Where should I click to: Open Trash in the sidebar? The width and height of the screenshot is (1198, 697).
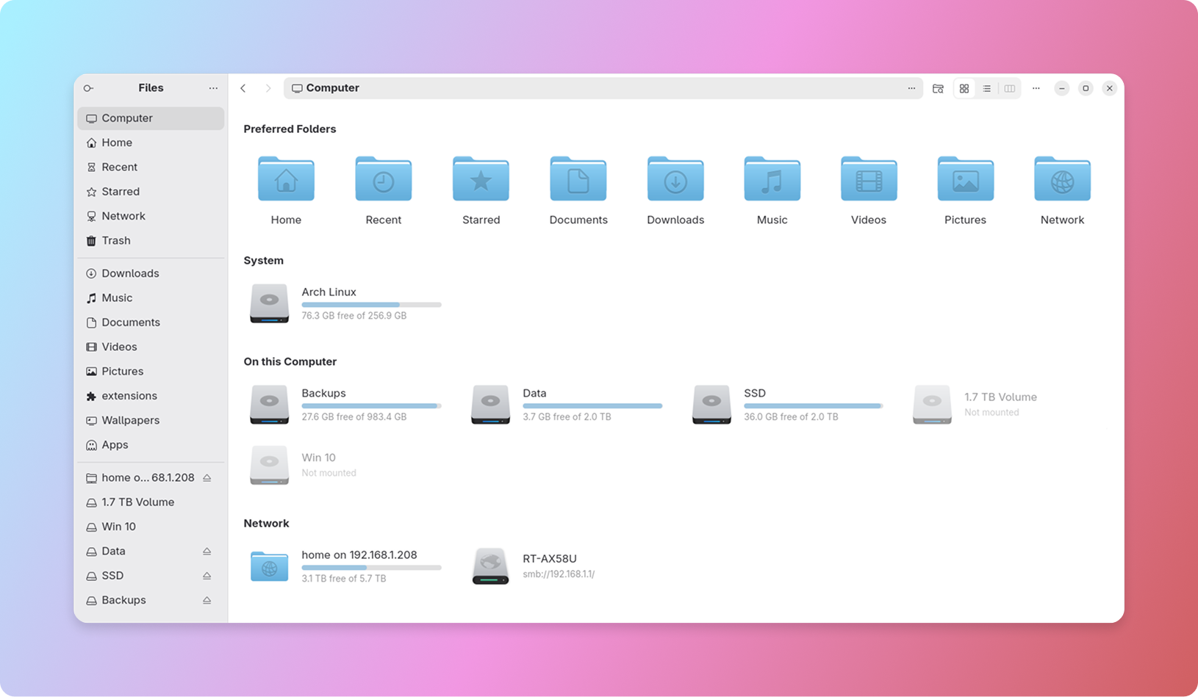151,240
